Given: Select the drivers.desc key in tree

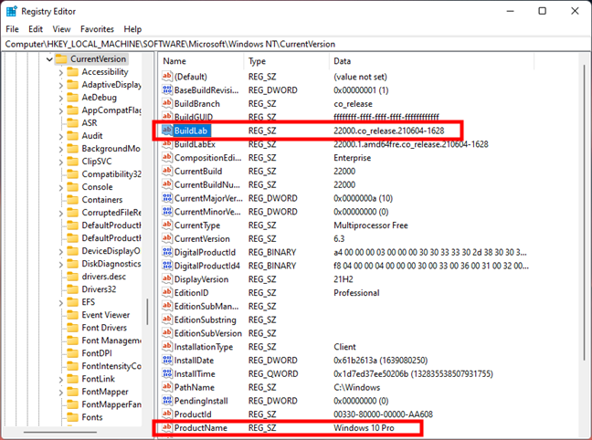Looking at the screenshot, I should (104, 277).
